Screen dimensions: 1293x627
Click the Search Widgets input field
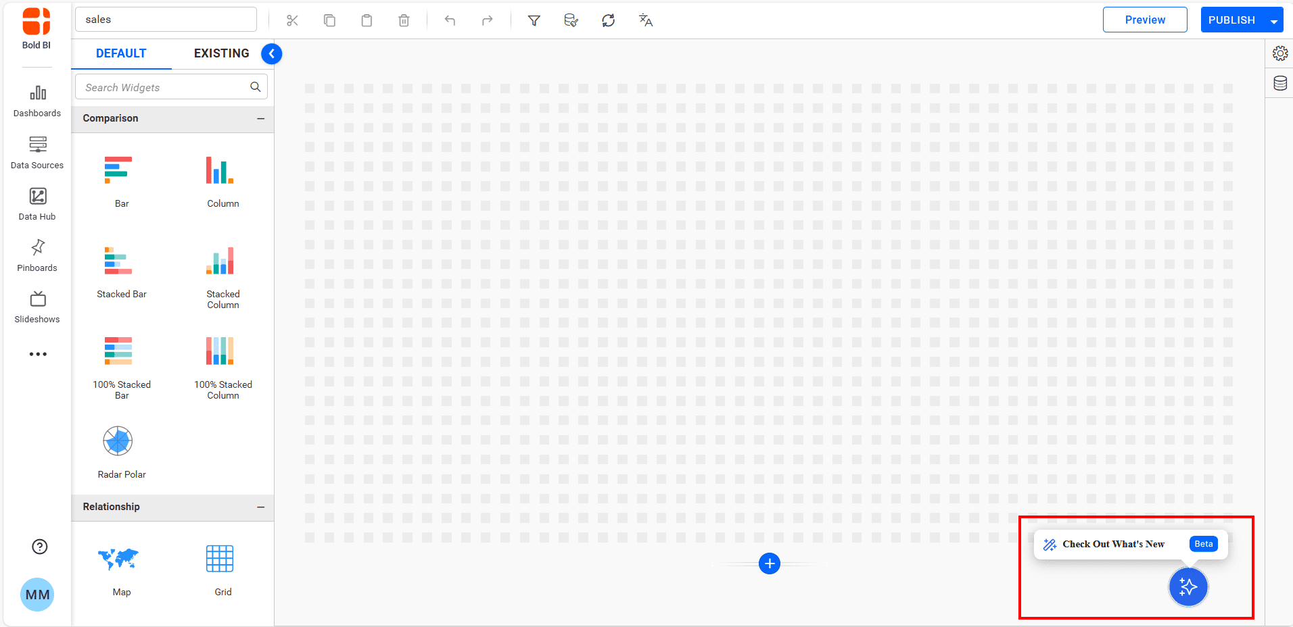tap(162, 87)
